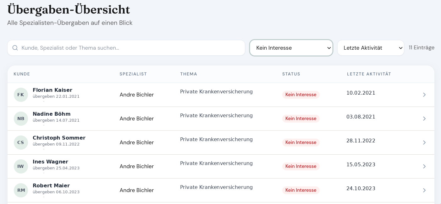The width and height of the screenshot is (441, 204).
Task: Focus the Kunde, Spezialist oder Thema search field
Action: [126, 48]
